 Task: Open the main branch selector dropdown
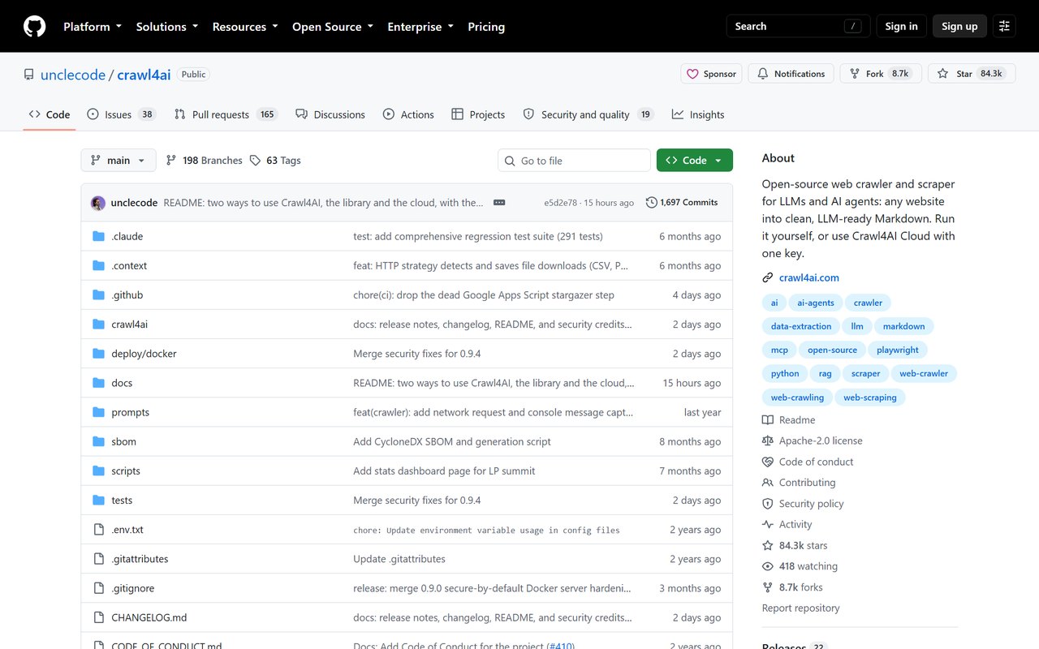click(x=119, y=161)
